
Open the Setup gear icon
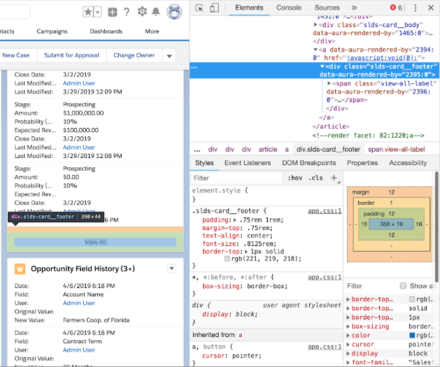(142, 12)
